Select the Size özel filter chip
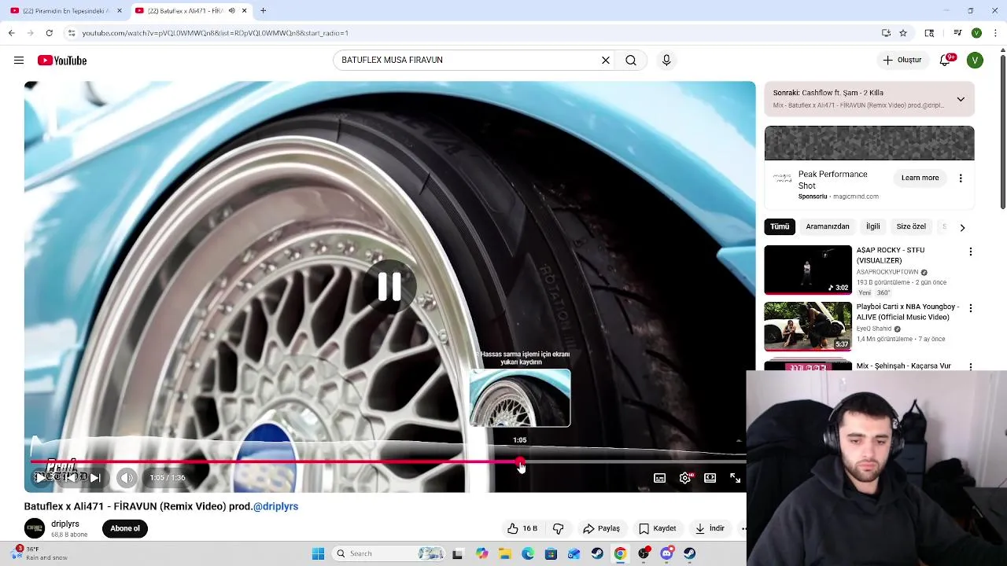1007x566 pixels. [911, 226]
